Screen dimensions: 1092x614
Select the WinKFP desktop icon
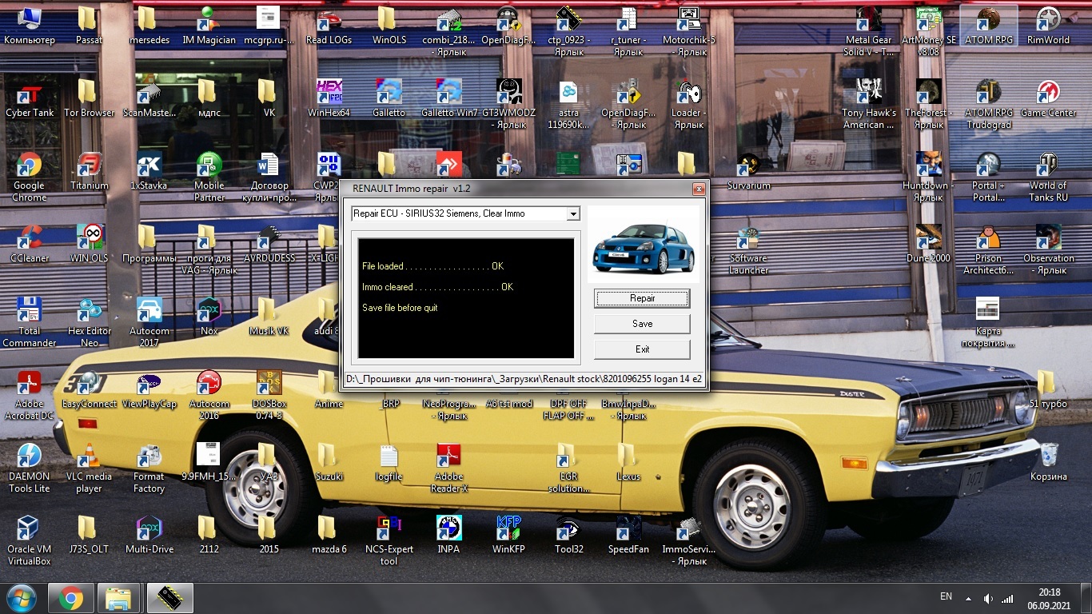coord(508,535)
